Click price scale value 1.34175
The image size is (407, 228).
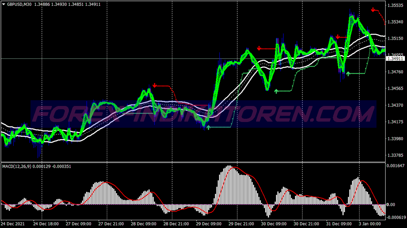tap(395, 122)
